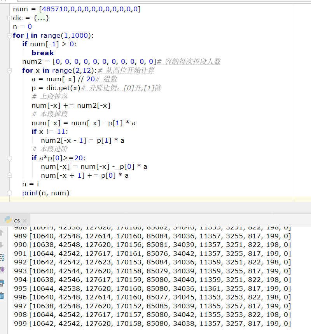Viewport: 311px width, 334px height.
Task: Collapse the 'if a*p[0]>=20' block
Action: click(x=9, y=158)
